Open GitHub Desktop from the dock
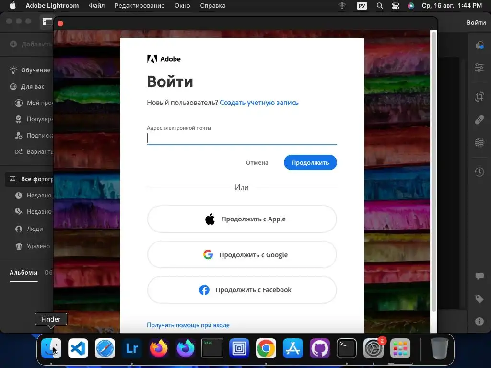Image resolution: width=491 pixels, height=368 pixels. click(320, 348)
